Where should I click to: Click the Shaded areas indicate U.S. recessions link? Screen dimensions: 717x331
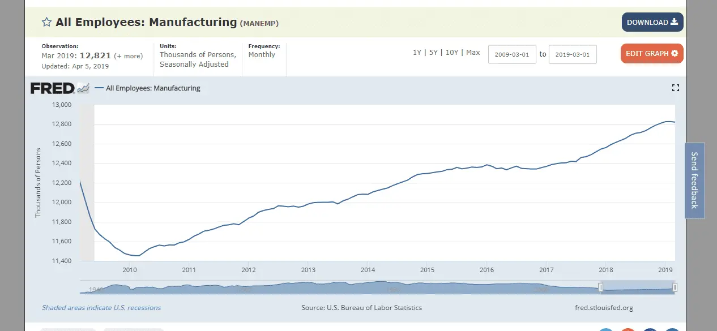tap(101, 308)
